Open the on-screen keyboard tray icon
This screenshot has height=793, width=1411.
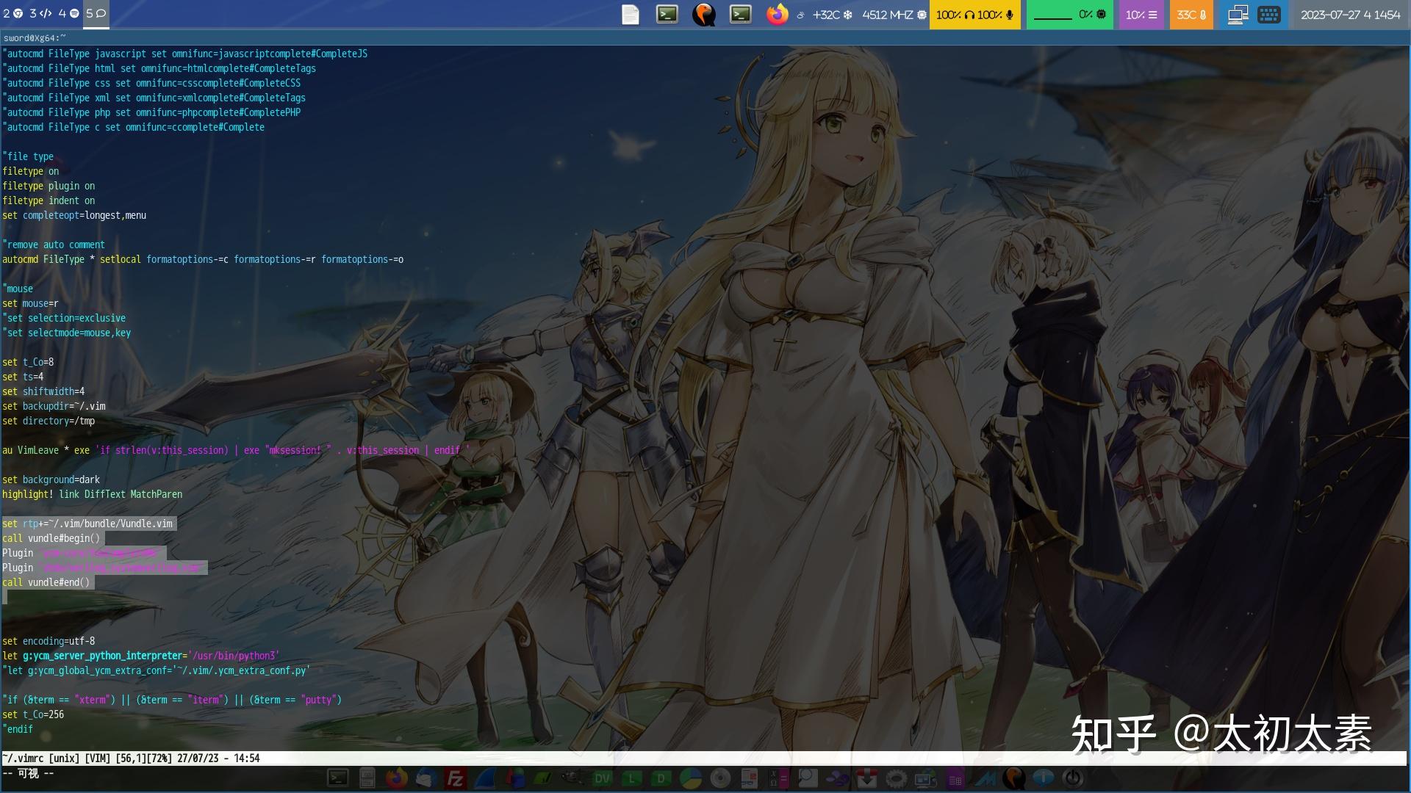1269,14
